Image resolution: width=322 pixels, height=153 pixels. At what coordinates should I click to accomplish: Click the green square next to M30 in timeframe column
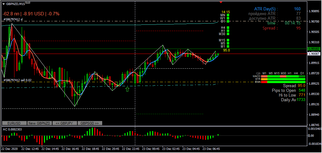(228, 34)
